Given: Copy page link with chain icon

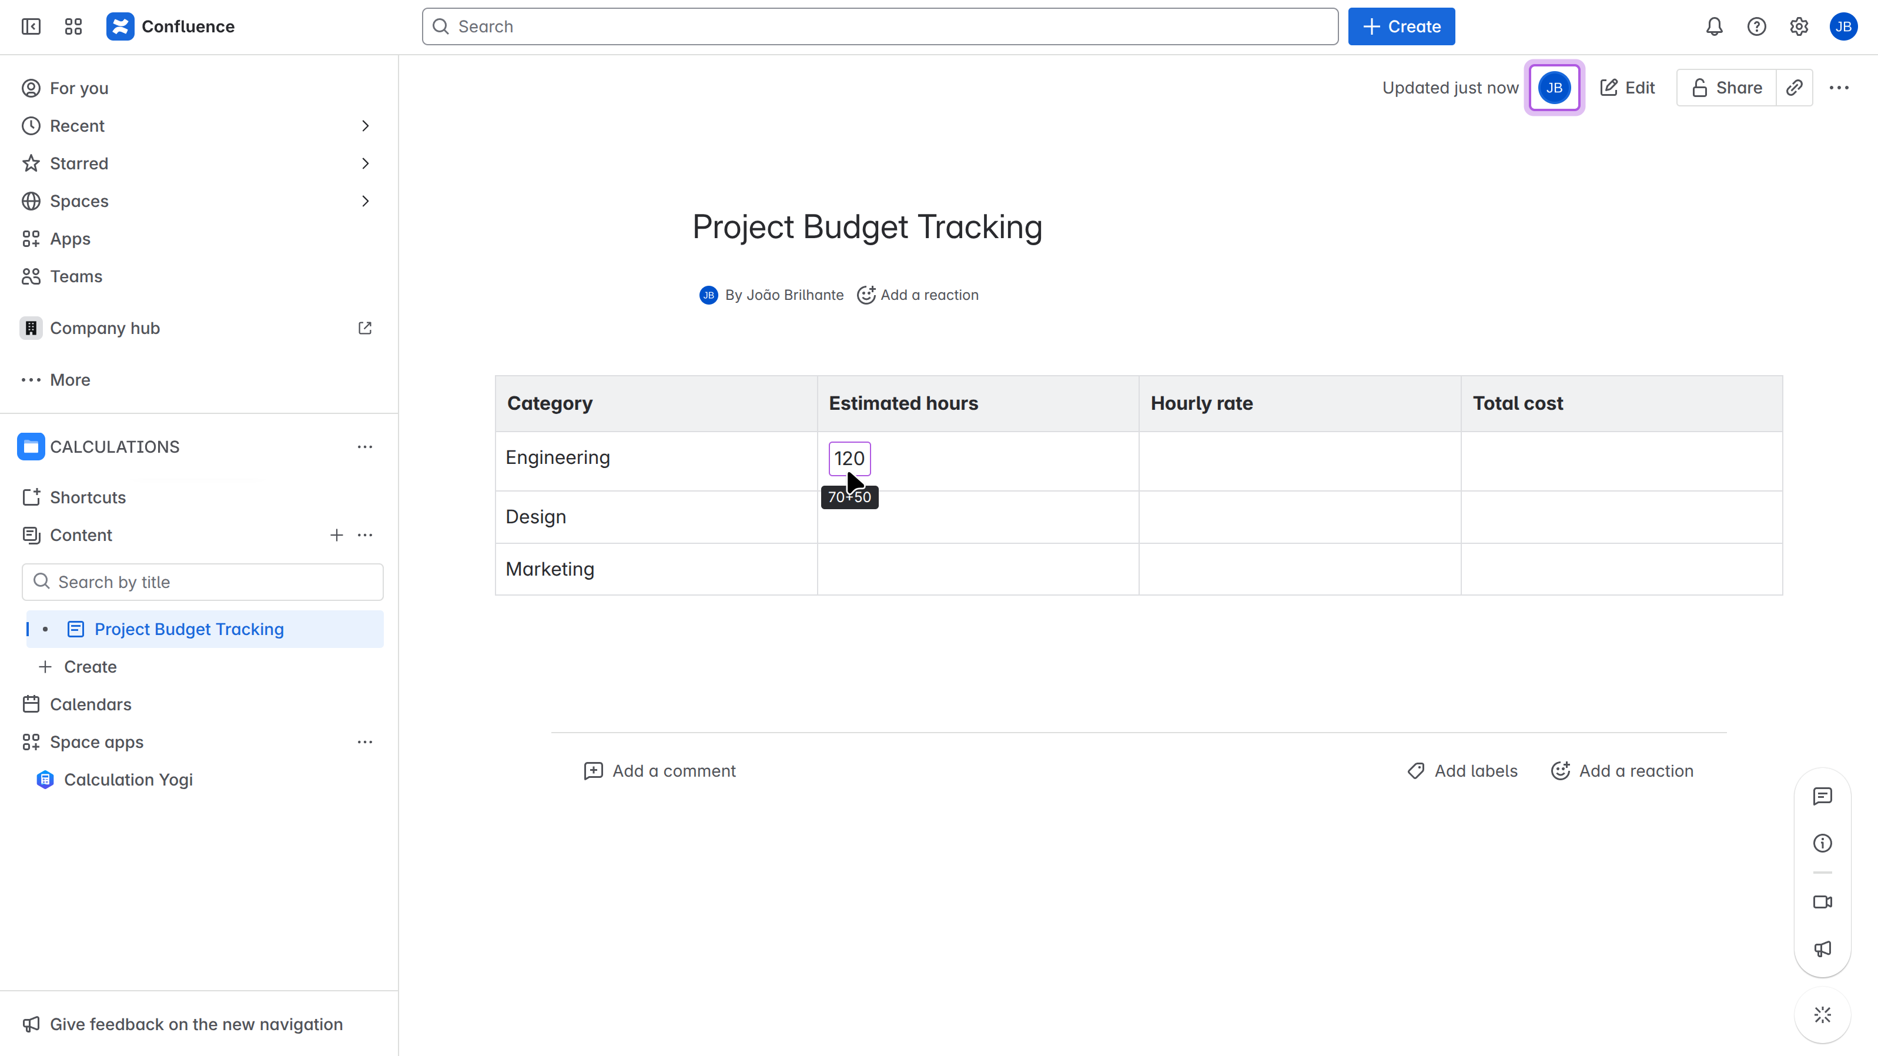Looking at the screenshot, I should tap(1794, 88).
